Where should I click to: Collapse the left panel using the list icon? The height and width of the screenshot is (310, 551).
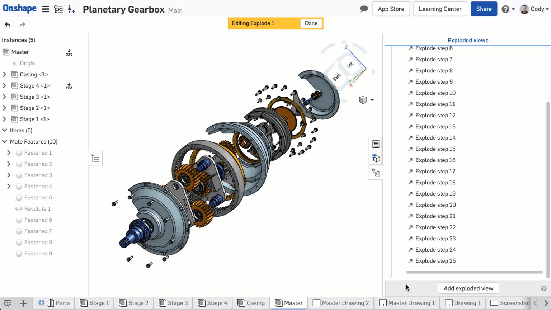pyautogui.click(x=95, y=158)
